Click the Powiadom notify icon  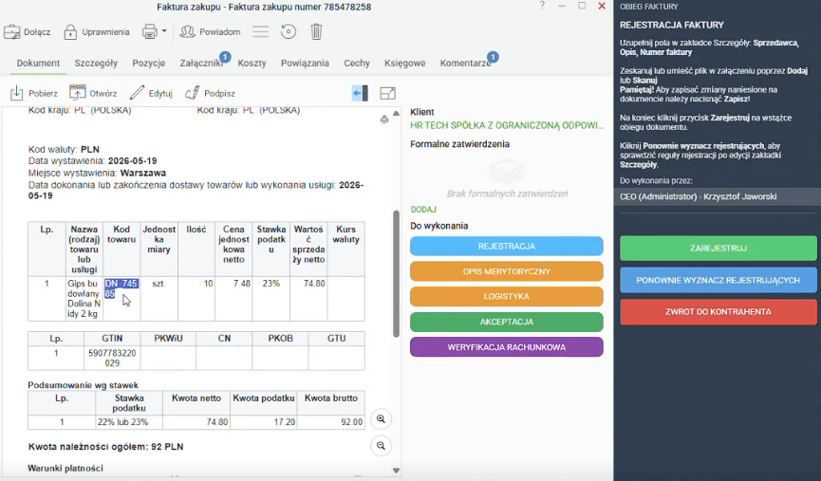tap(187, 32)
